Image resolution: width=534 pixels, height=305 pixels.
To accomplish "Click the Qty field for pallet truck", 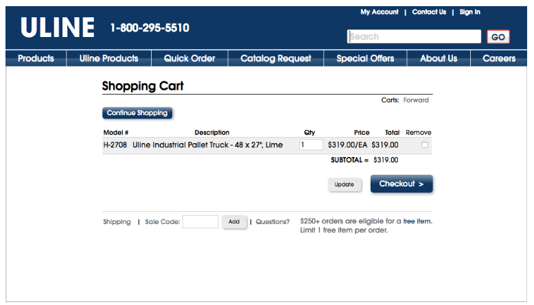I will pos(311,145).
